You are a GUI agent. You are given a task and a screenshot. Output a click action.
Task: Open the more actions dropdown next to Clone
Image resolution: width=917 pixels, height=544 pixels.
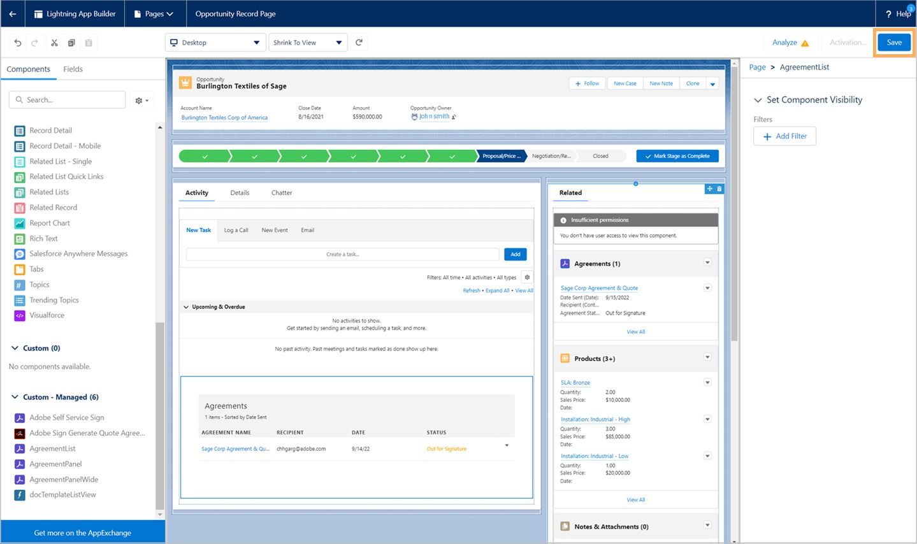pyautogui.click(x=712, y=83)
